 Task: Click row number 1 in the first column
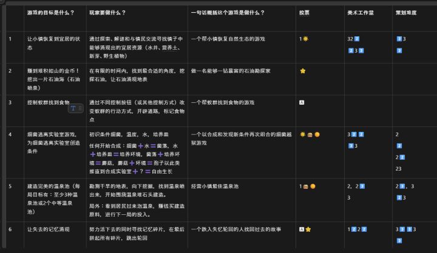click(x=10, y=39)
